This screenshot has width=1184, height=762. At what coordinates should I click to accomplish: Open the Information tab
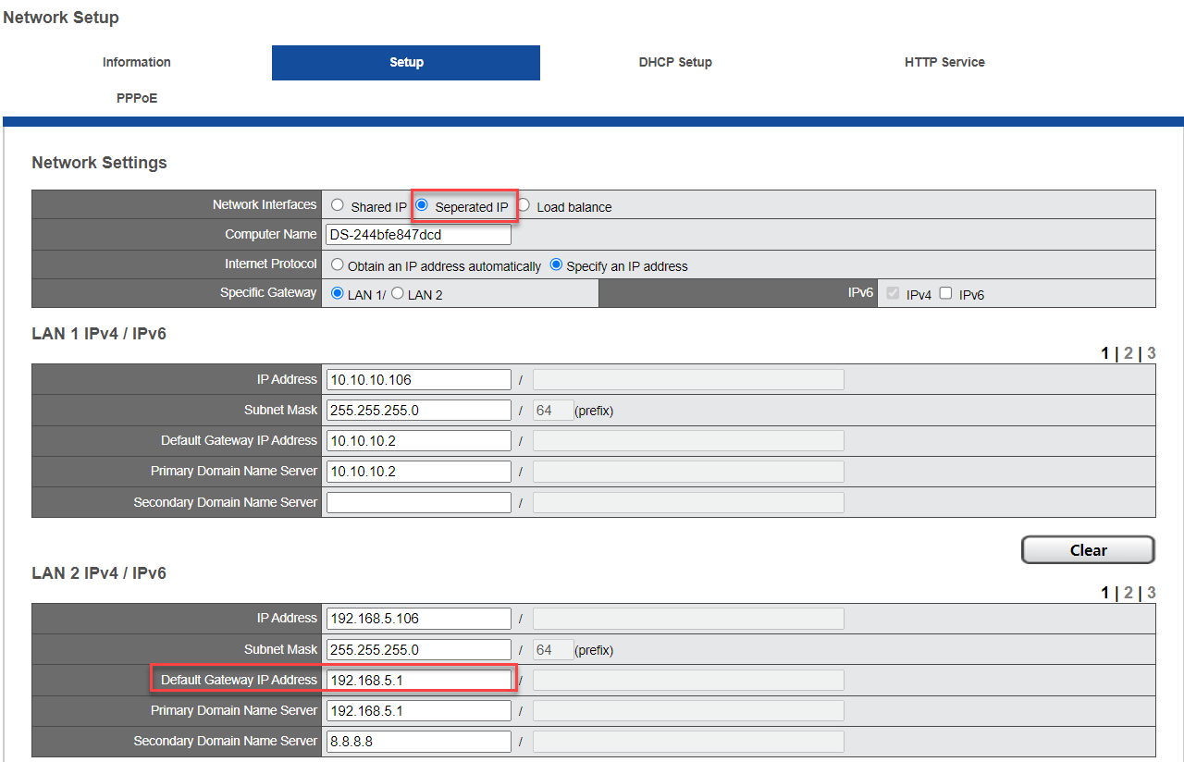(136, 62)
